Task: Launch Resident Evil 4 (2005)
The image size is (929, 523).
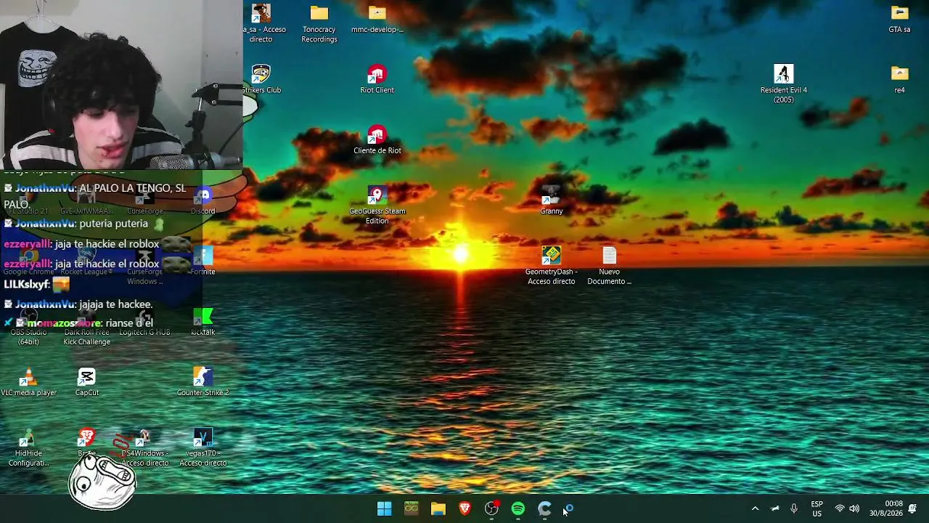Action: (x=783, y=84)
